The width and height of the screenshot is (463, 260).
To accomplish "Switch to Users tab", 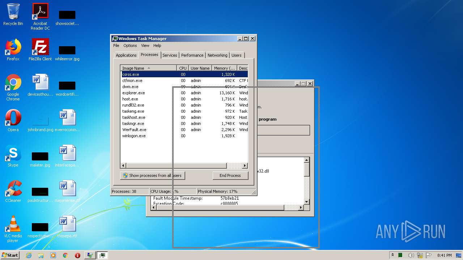I will click(x=237, y=55).
